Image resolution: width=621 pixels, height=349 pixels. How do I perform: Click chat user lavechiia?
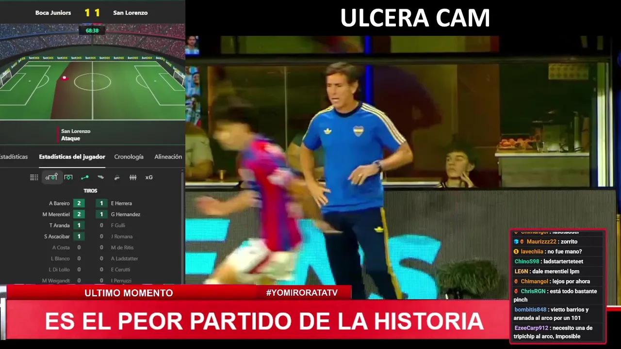(532, 252)
